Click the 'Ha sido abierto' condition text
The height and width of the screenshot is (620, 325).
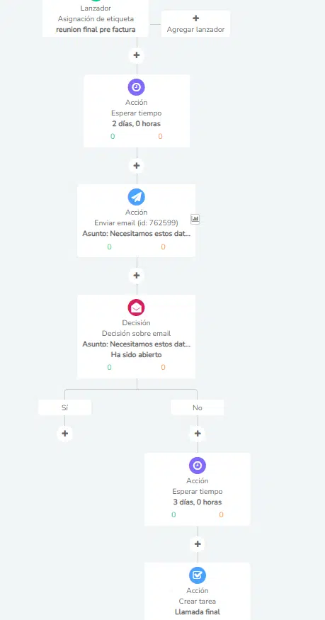(x=136, y=355)
